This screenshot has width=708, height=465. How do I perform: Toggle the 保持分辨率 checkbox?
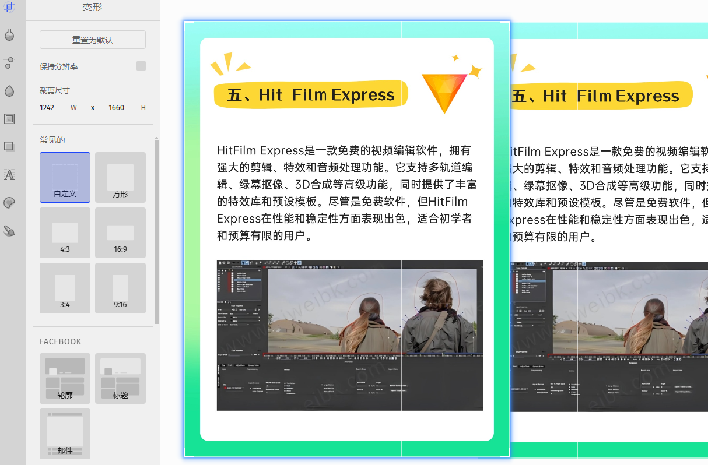[141, 66]
